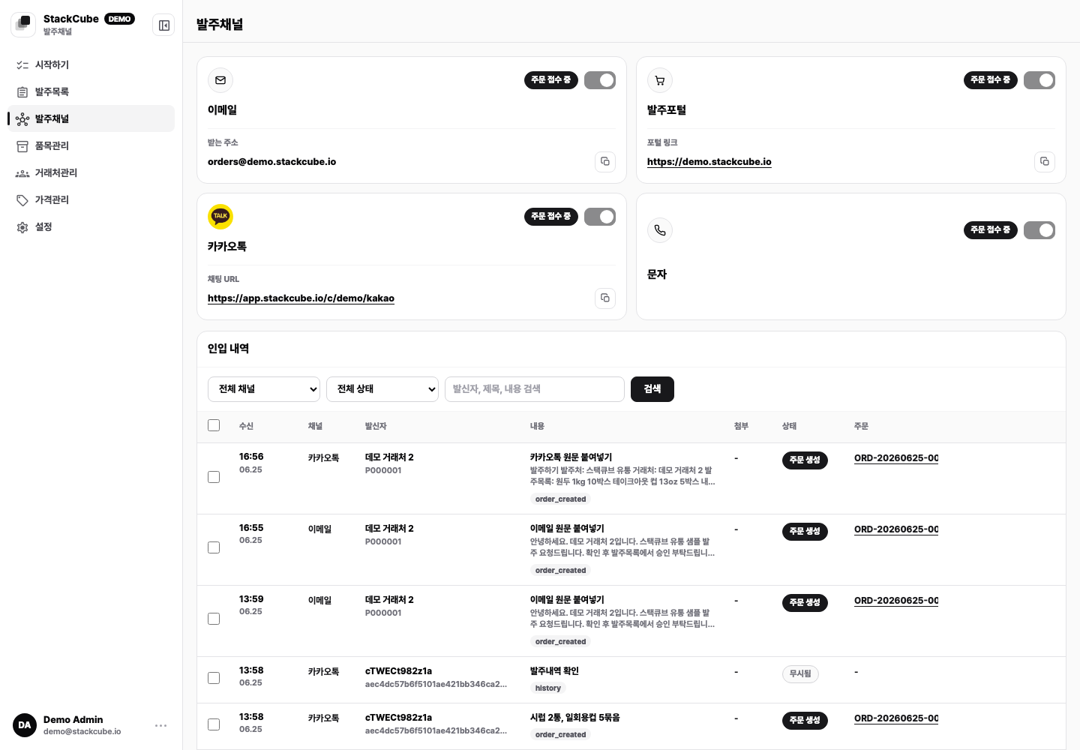This screenshot has width=1080, height=750.
Task: Toggle the 문자 channel switch
Action: coord(1039,230)
